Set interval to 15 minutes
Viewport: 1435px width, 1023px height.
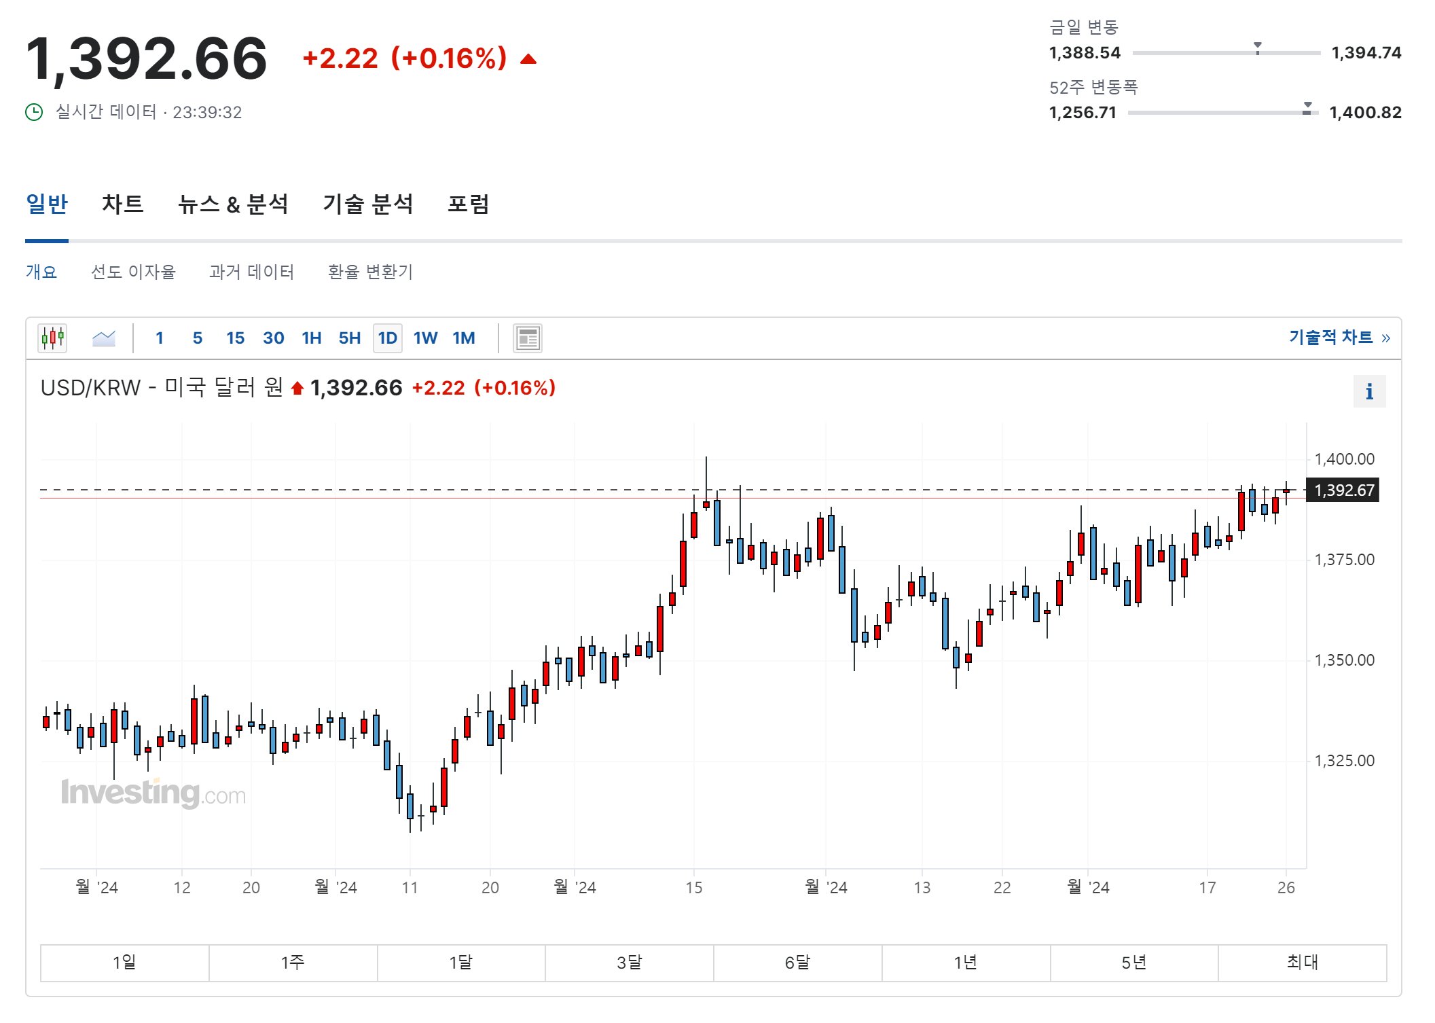click(x=235, y=338)
